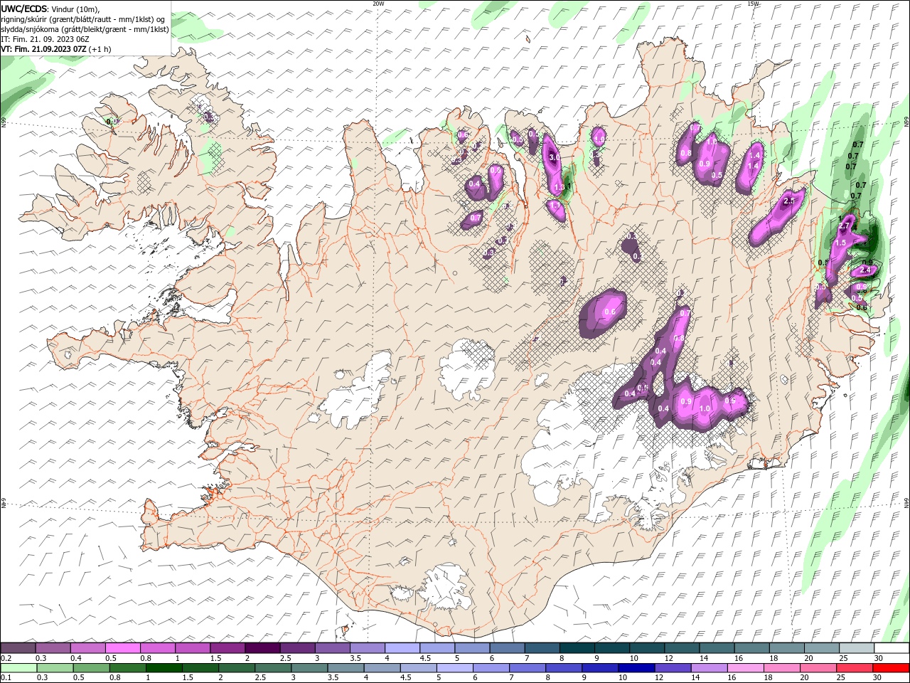Image resolution: width=910 pixels, height=683 pixels.
Task: Pick the 0.3–0.4 swatch in the snow legend
Action: [x=53, y=648]
